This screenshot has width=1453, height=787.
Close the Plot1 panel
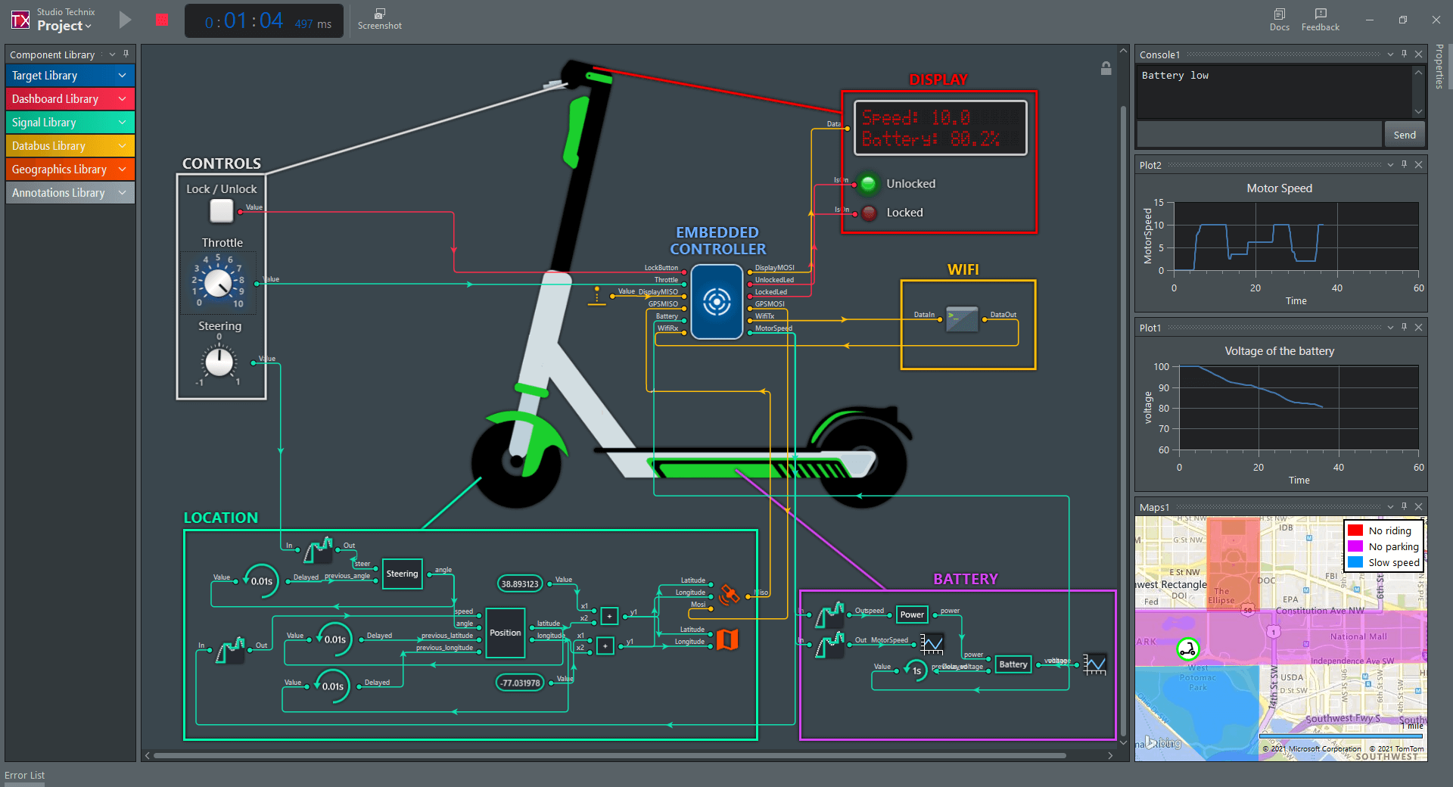1418,328
